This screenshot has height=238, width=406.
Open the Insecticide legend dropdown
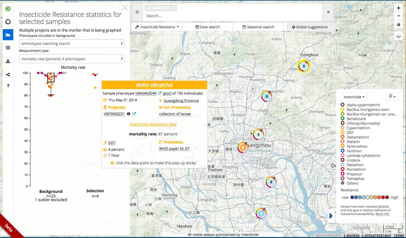point(353,97)
